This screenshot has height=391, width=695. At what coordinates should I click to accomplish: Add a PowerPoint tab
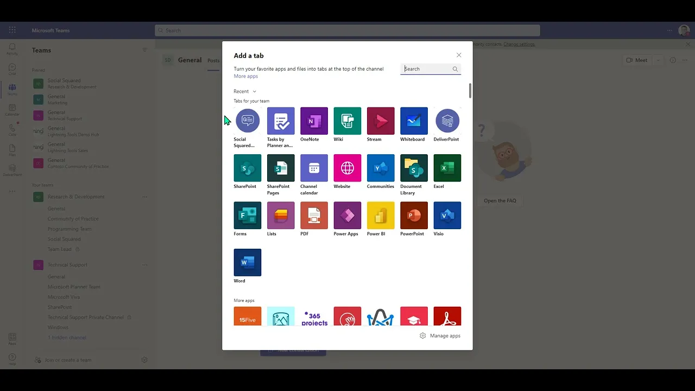[414, 215]
